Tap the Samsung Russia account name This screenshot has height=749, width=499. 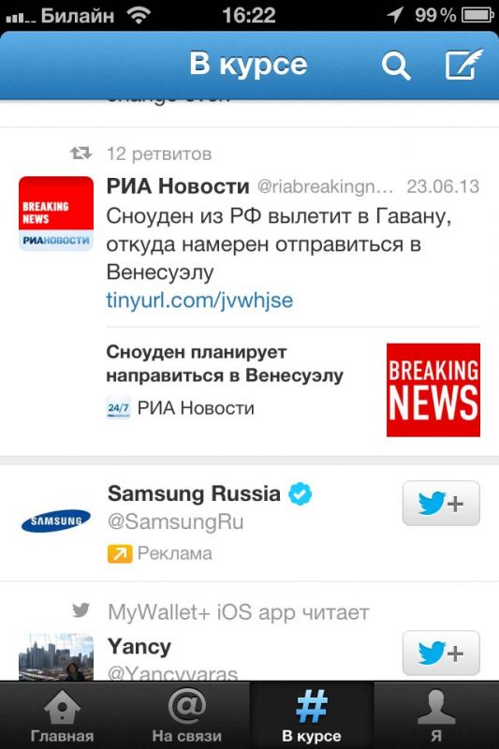pyautogui.click(x=194, y=493)
